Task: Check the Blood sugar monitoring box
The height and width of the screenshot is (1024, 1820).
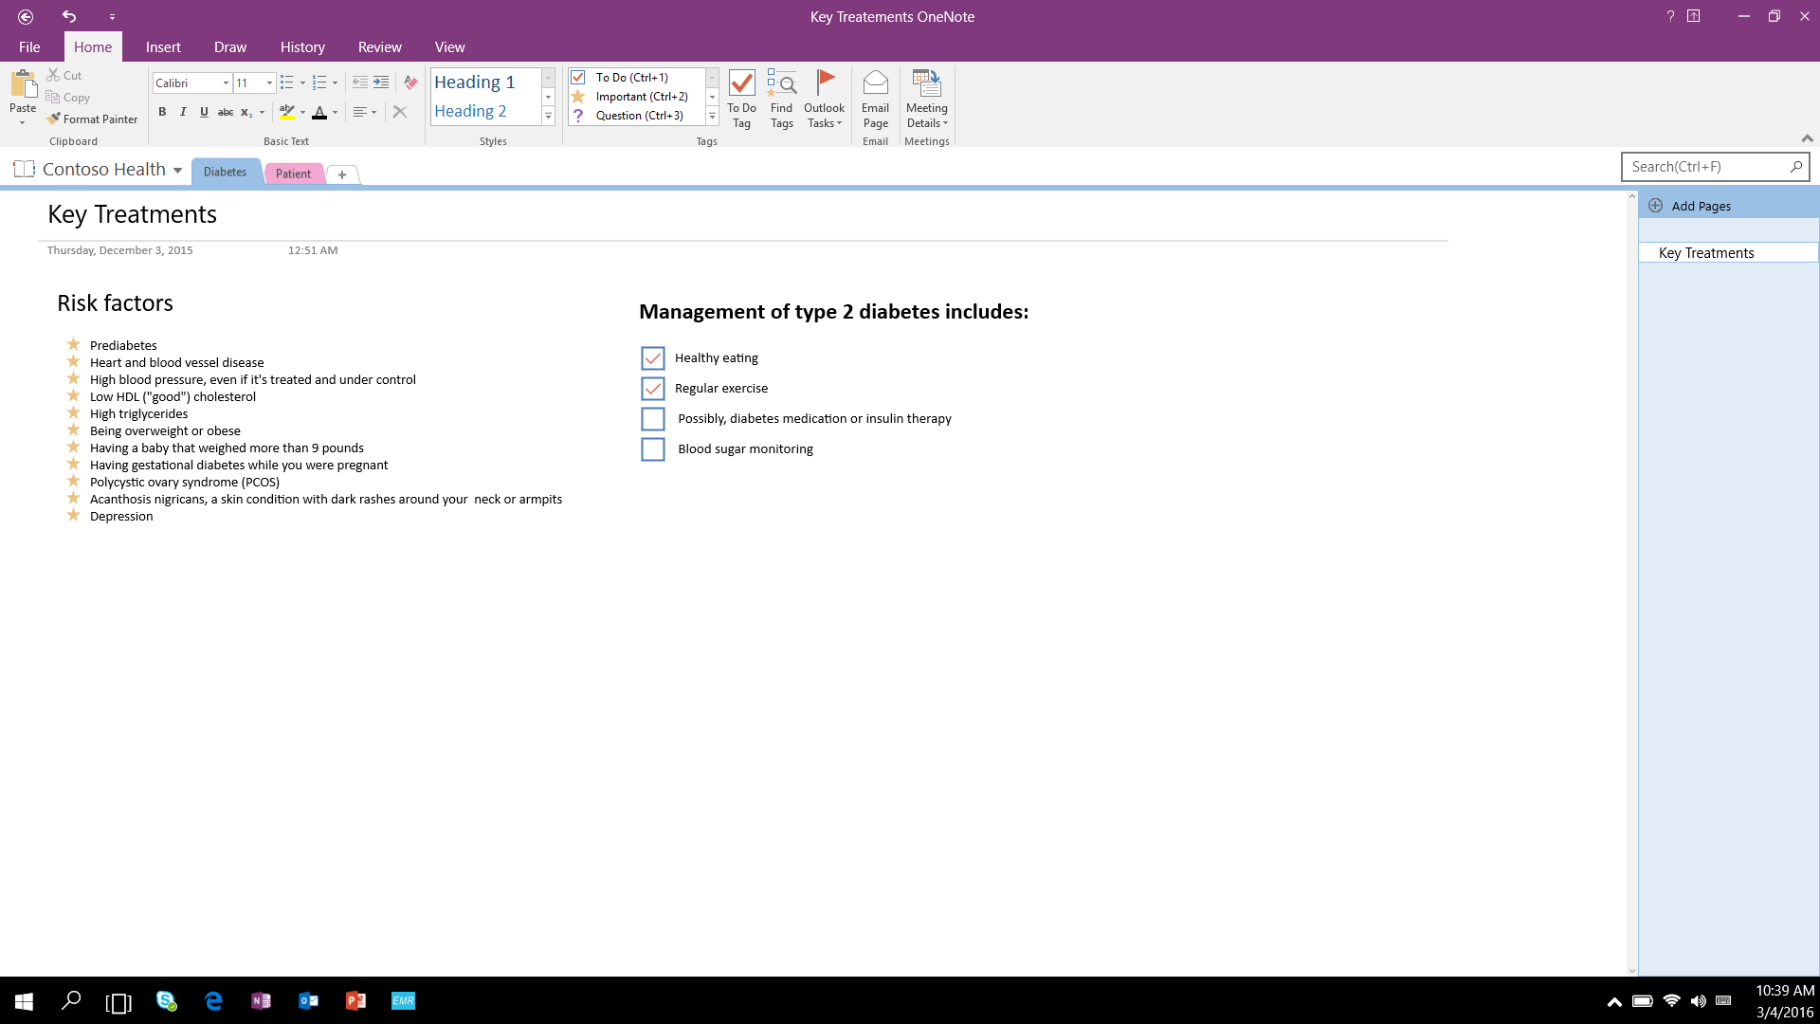Action: pyautogui.click(x=652, y=449)
